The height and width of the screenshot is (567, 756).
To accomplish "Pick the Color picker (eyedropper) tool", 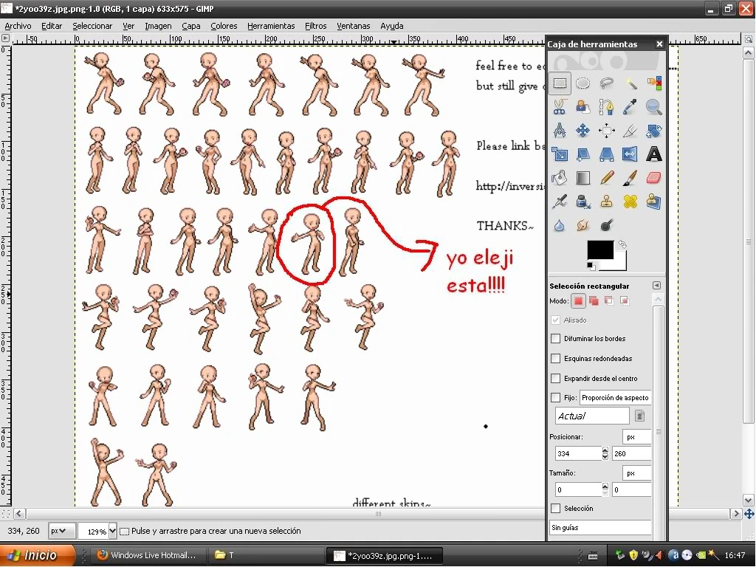I will click(631, 107).
